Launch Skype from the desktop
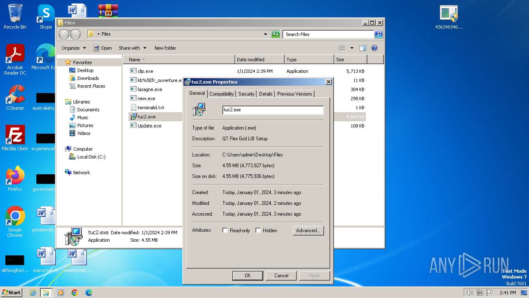 point(45,17)
